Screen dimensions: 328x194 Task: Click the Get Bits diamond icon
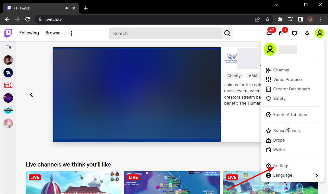pos(307,33)
